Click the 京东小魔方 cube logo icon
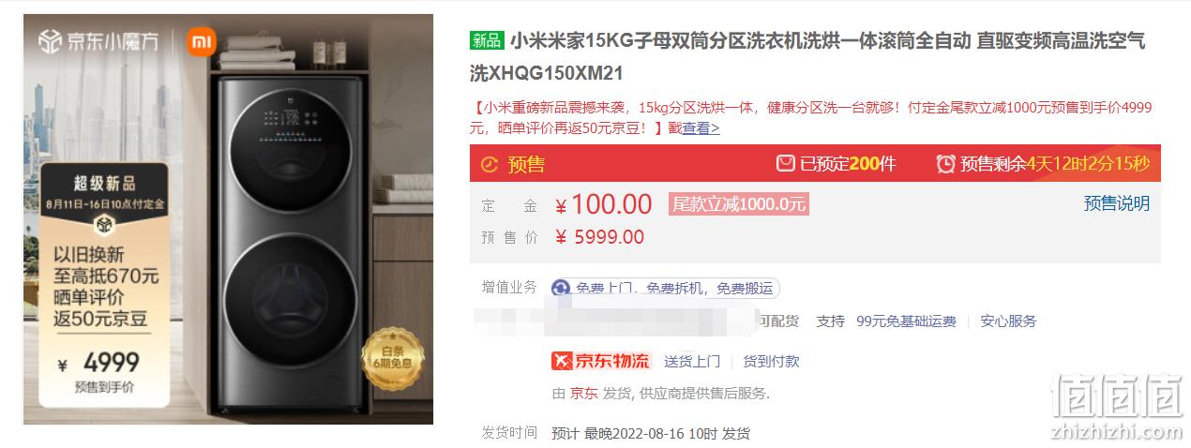1191x448 pixels. (x=50, y=42)
